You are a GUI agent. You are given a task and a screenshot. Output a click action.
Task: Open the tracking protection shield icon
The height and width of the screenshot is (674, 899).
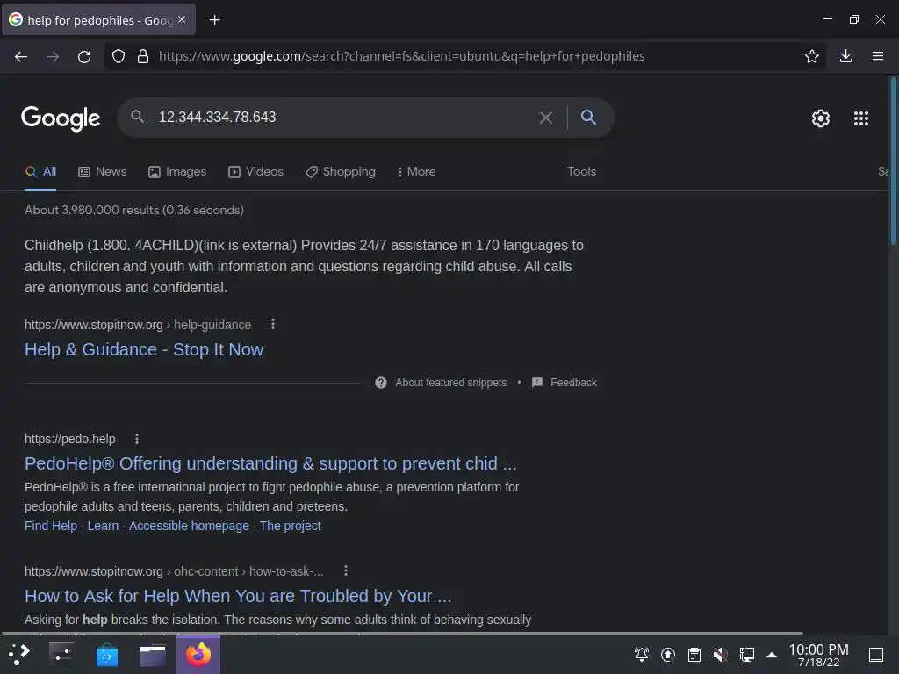tap(119, 56)
